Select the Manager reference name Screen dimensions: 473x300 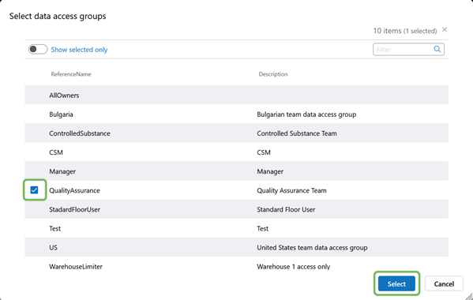tap(62, 171)
